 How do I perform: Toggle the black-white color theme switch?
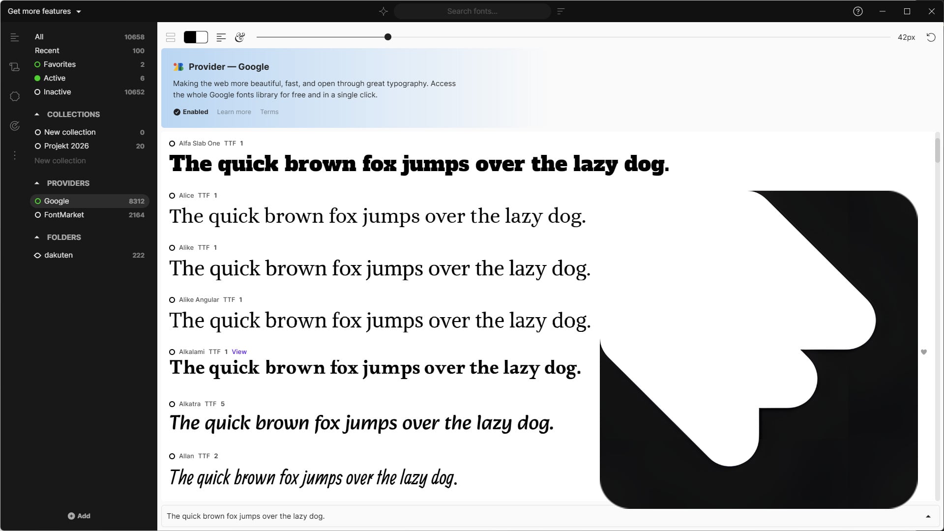click(x=196, y=37)
